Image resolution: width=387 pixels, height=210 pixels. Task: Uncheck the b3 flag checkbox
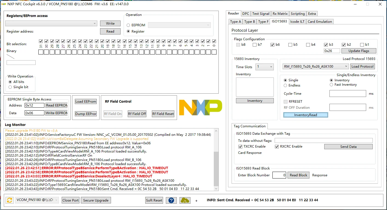point(326,45)
